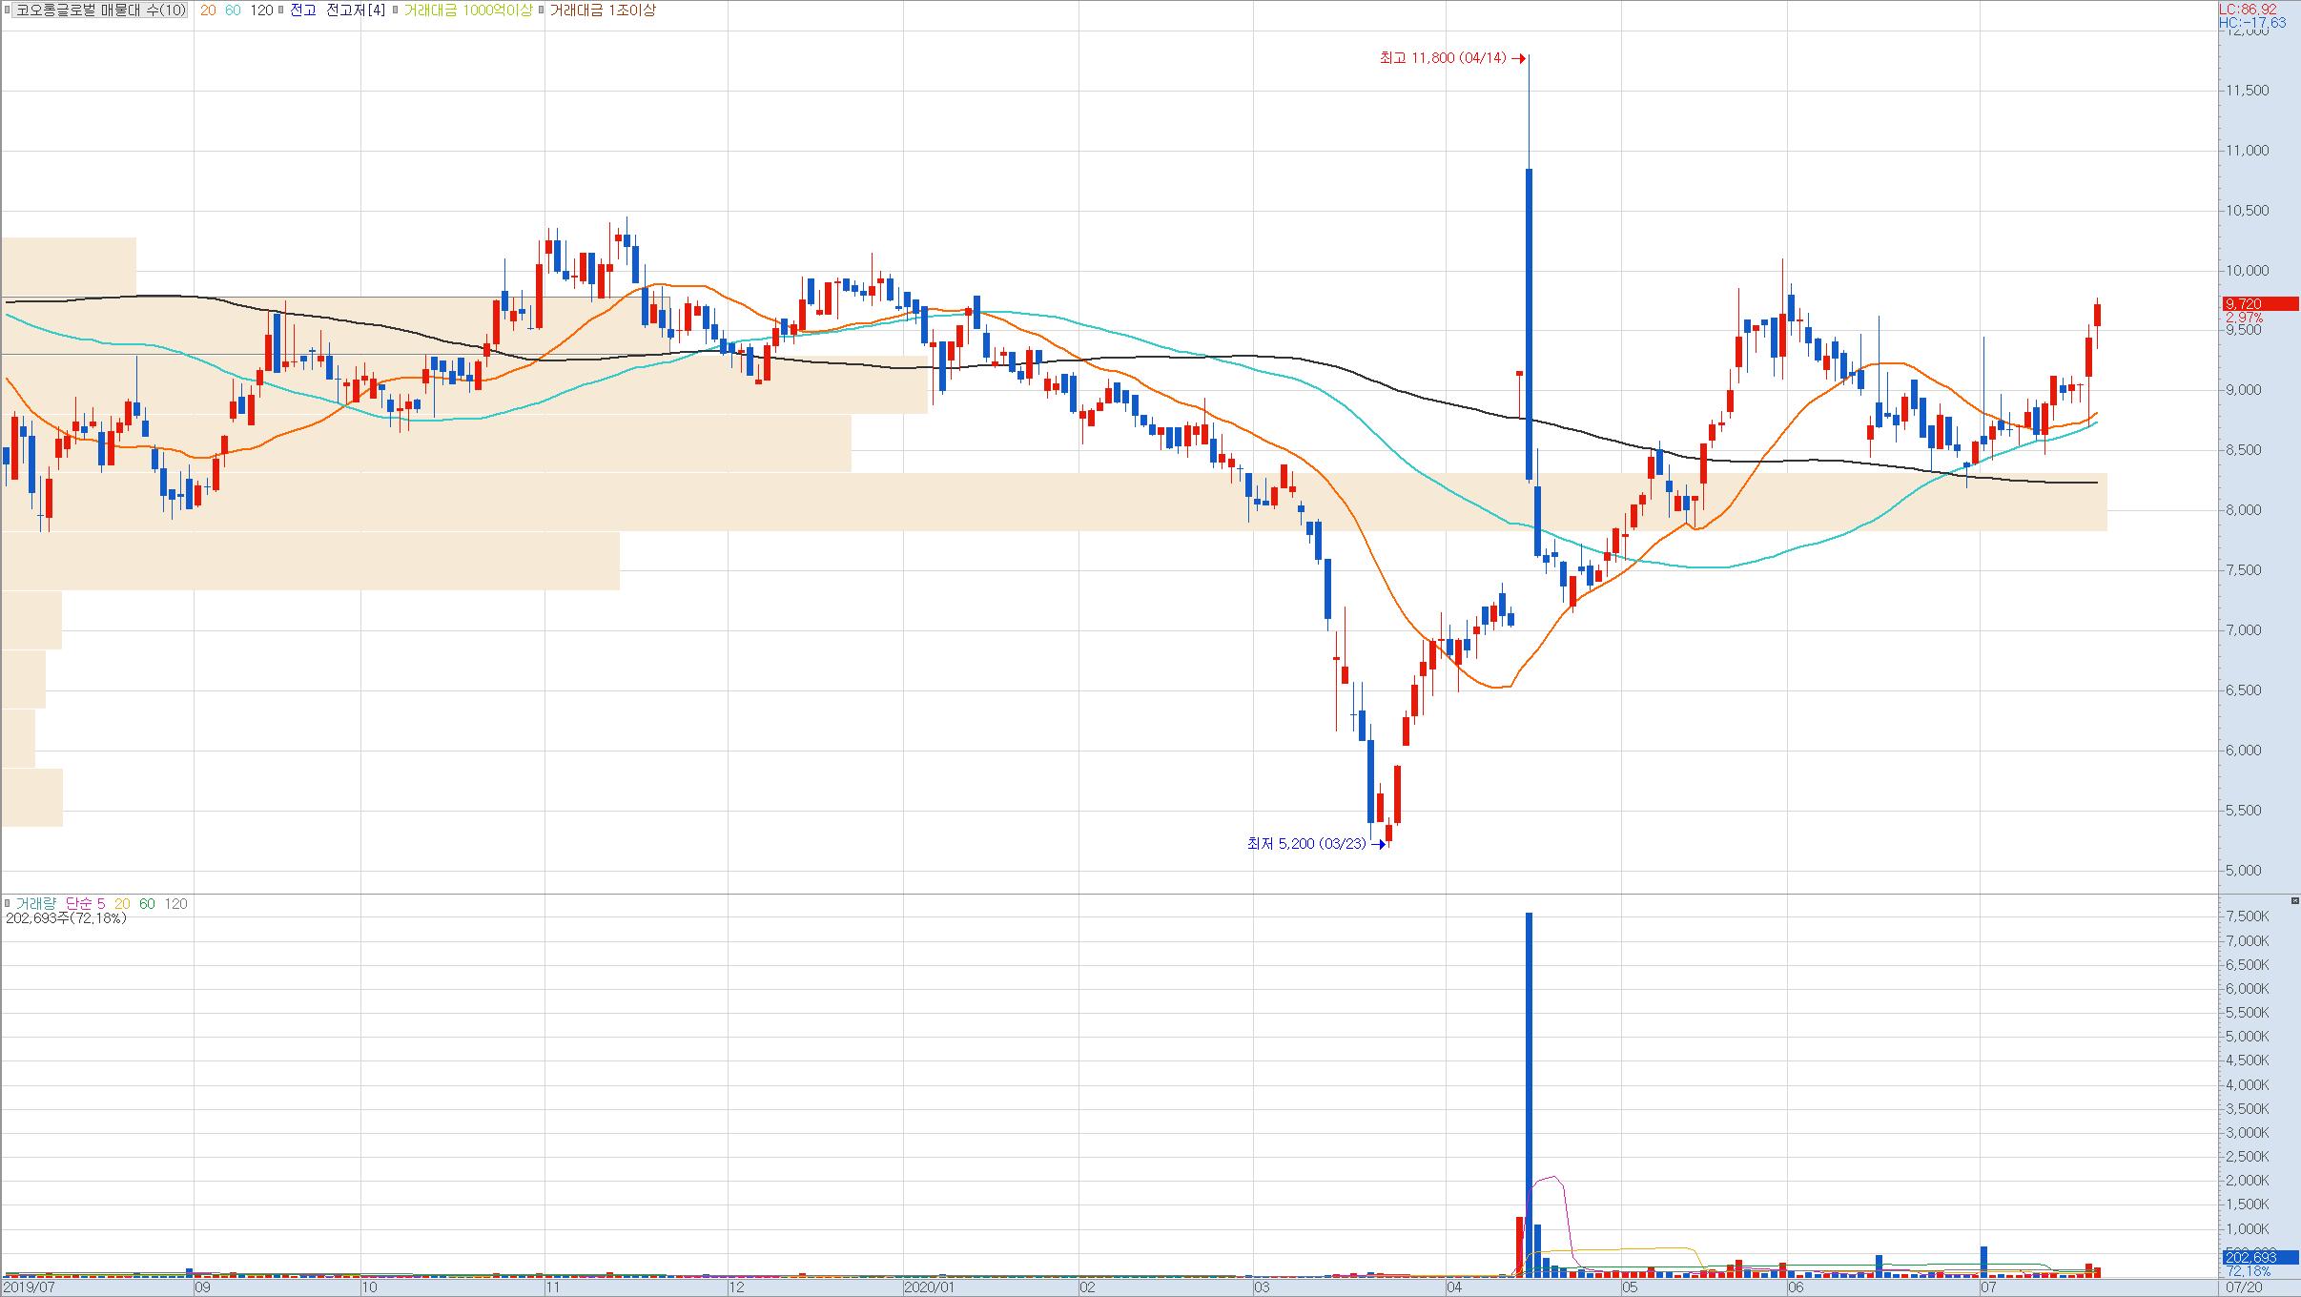Select the orange 20 moving average label

tap(207, 10)
